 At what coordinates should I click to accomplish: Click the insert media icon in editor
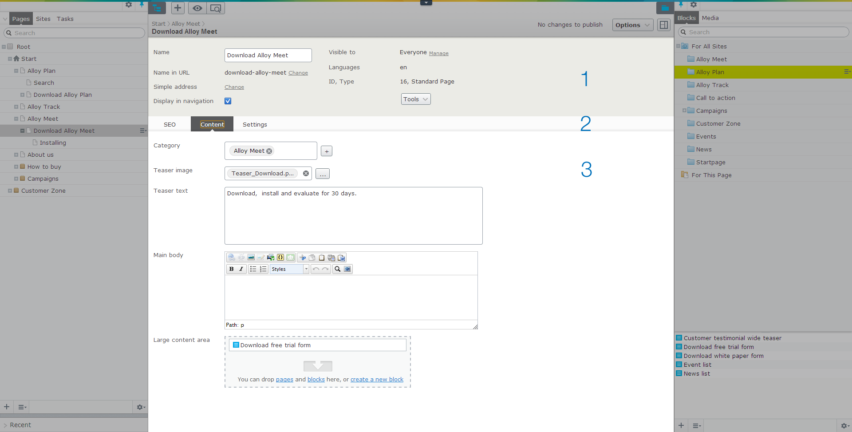pos(270,258)
